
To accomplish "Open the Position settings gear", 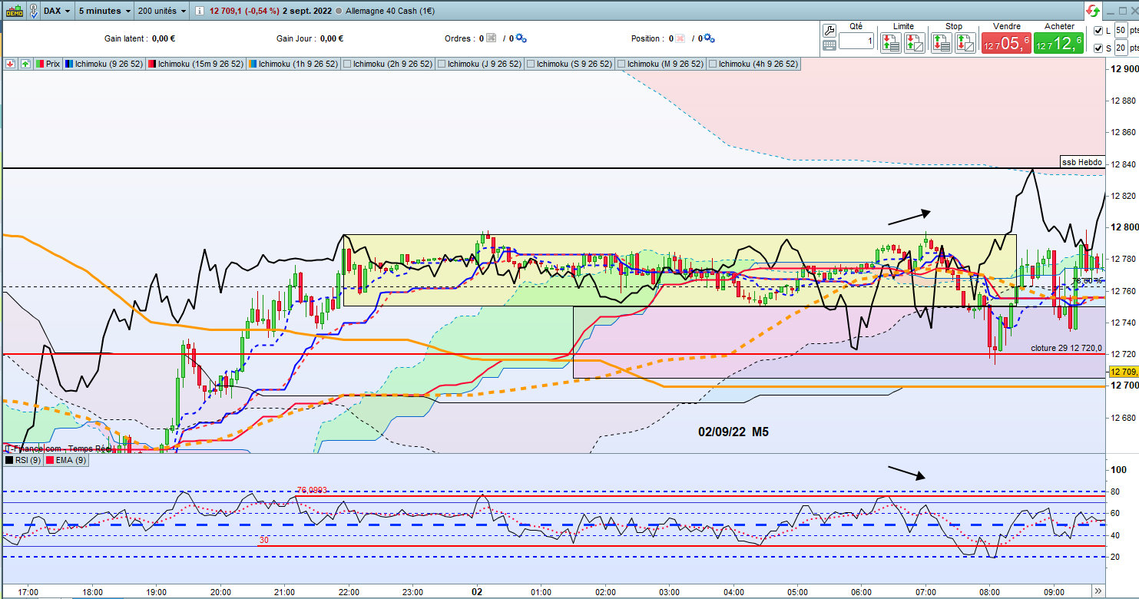I will click(709, 38).
